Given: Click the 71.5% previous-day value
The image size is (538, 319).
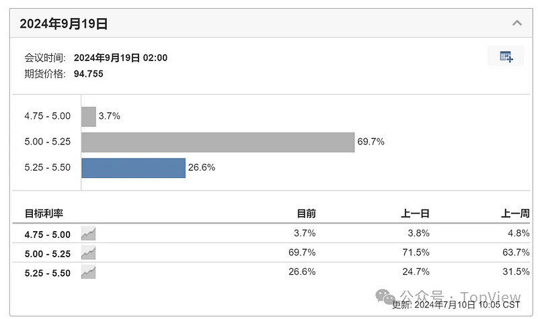Looking at the screenshot, I should [416, 253].
